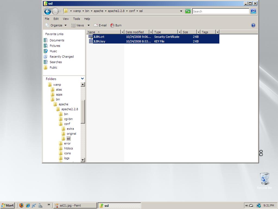Open the Tools menu
This screenshot has width=278, height=209.
[76, 19]
